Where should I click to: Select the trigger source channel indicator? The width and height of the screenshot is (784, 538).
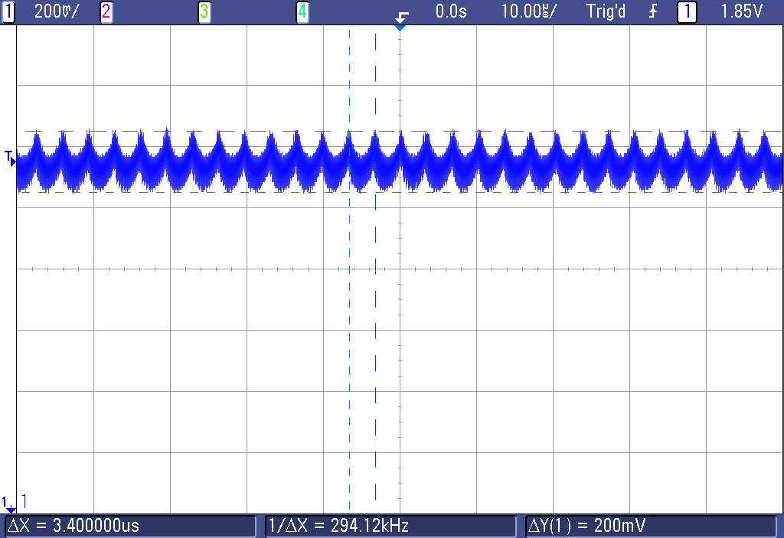(x=687, y=11)
